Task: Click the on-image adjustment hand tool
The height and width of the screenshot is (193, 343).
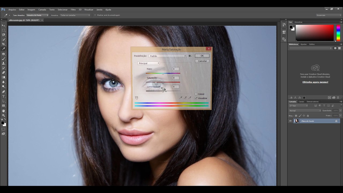Action: pos(137,98)
